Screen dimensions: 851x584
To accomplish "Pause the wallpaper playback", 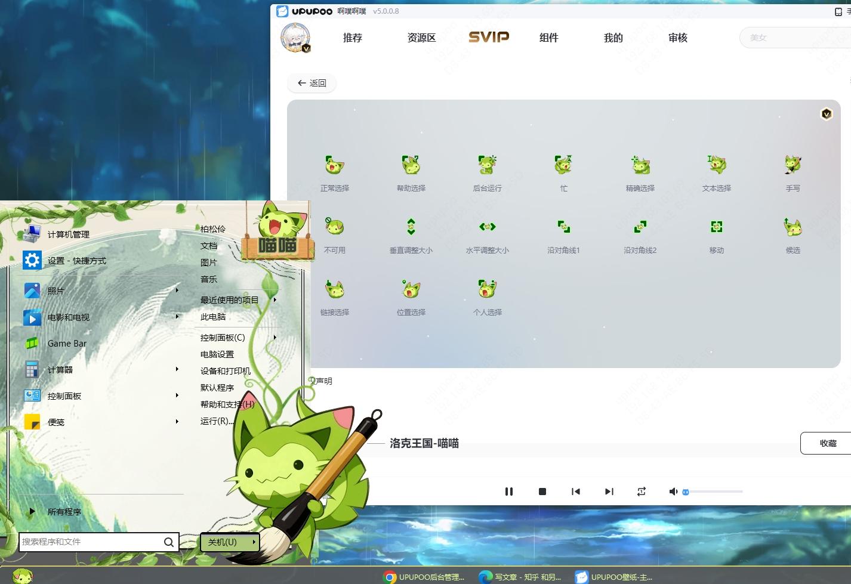I will pos(509,492).
